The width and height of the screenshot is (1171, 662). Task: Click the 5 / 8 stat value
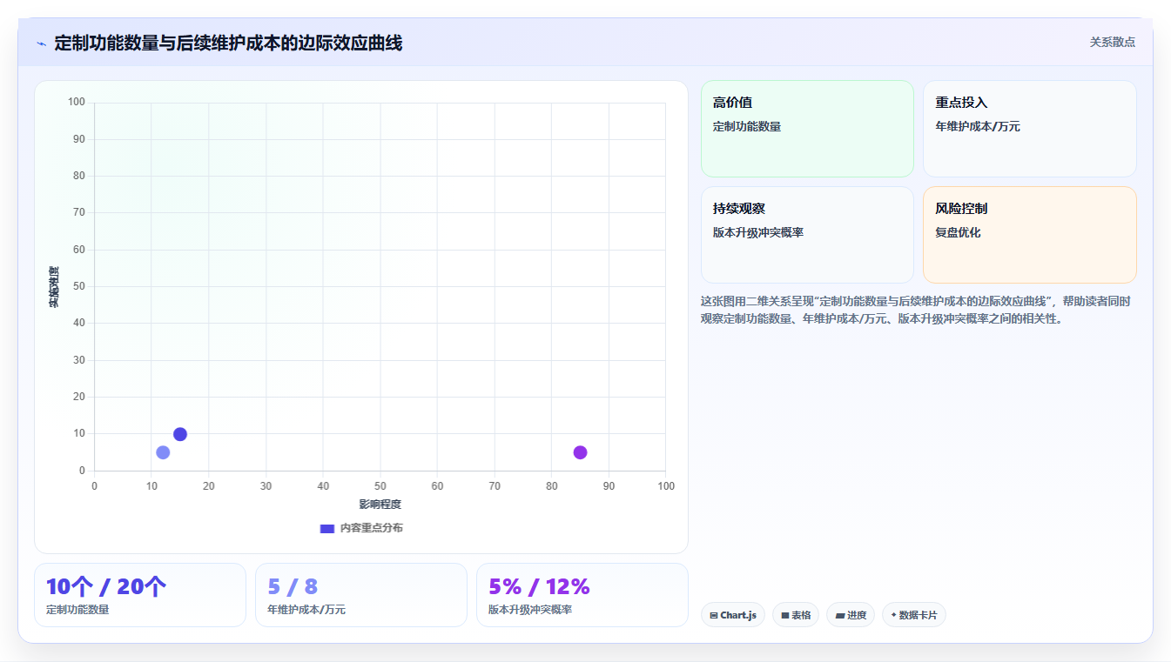293,587
